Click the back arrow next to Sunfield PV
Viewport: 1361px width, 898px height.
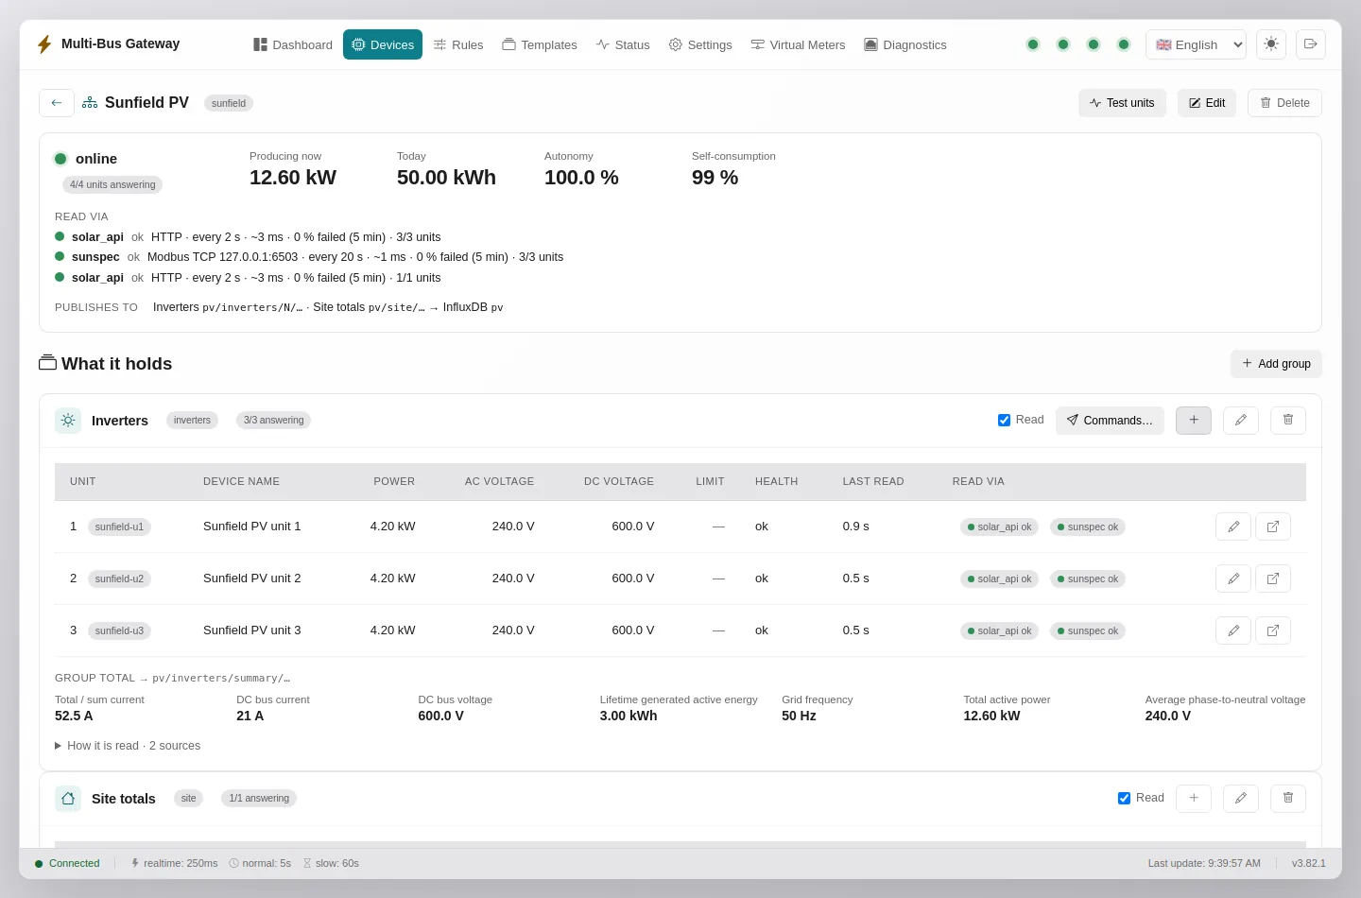point(57,103)
